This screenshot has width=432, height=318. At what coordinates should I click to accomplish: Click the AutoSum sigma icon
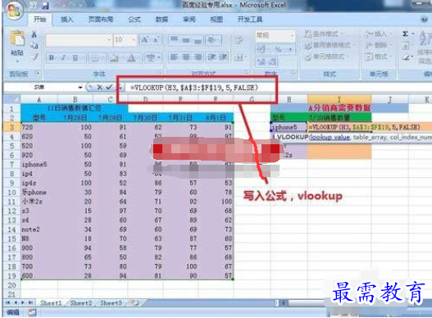pyautogui.click(x=405, y=34)
